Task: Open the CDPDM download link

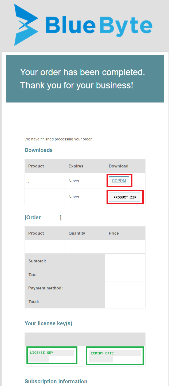Action: tap(119, 181)
